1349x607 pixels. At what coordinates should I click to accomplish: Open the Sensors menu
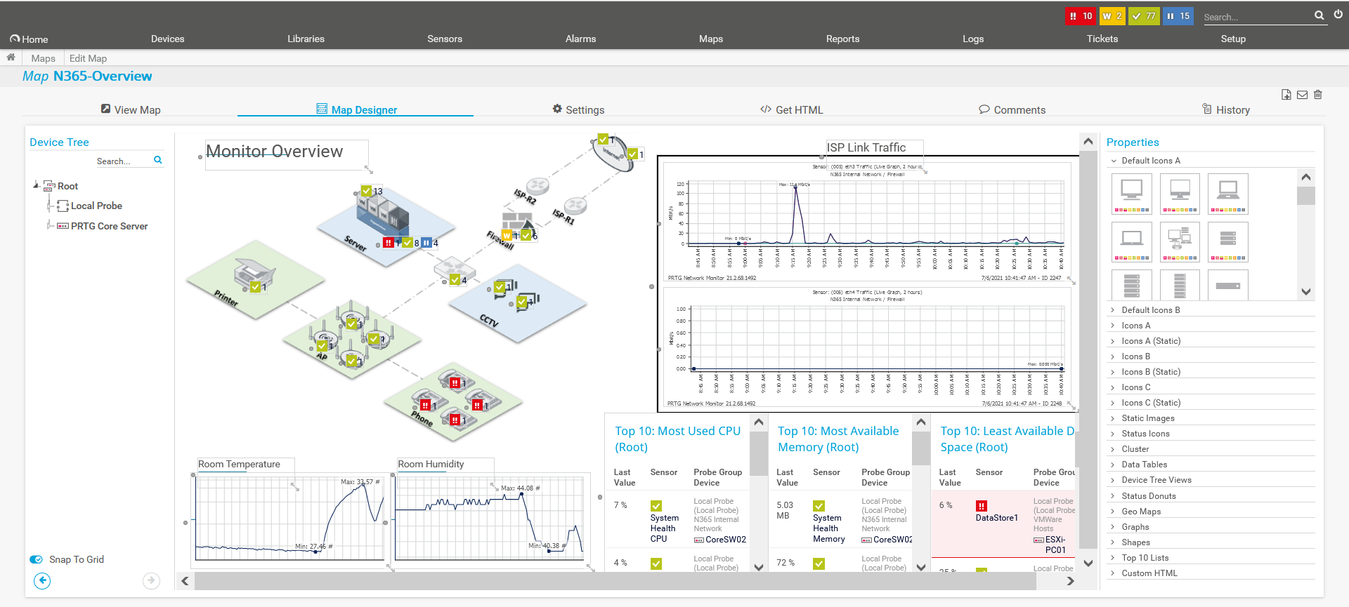point(445,39)
